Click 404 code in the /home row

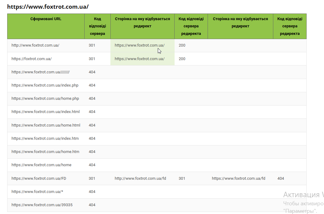pyautogui.click(x=92, y=165)
